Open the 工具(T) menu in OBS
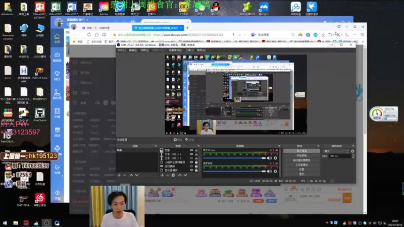 [189, 50]
